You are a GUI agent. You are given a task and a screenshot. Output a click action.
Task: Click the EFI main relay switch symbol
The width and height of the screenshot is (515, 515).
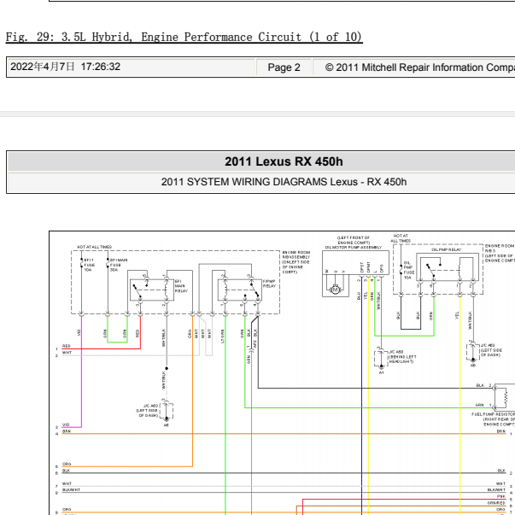(138, 291)
